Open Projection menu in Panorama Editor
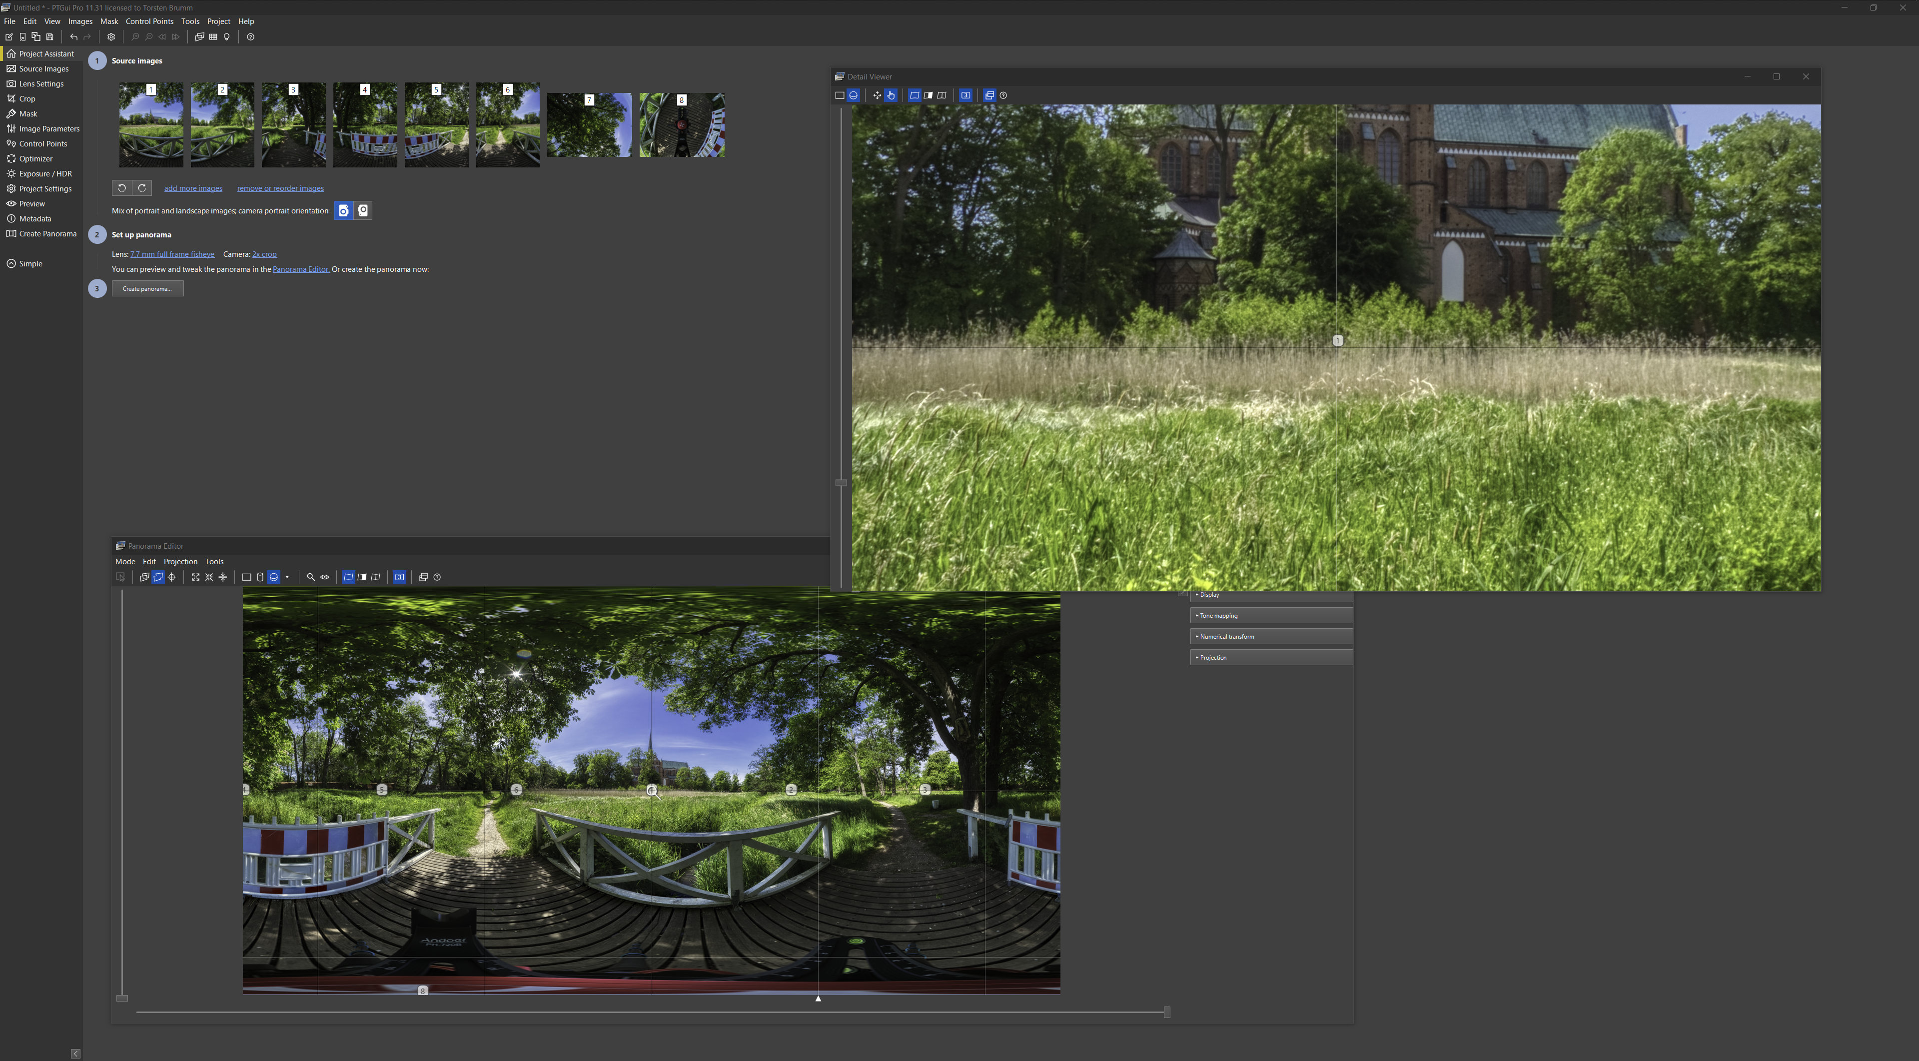 [180, 562]
